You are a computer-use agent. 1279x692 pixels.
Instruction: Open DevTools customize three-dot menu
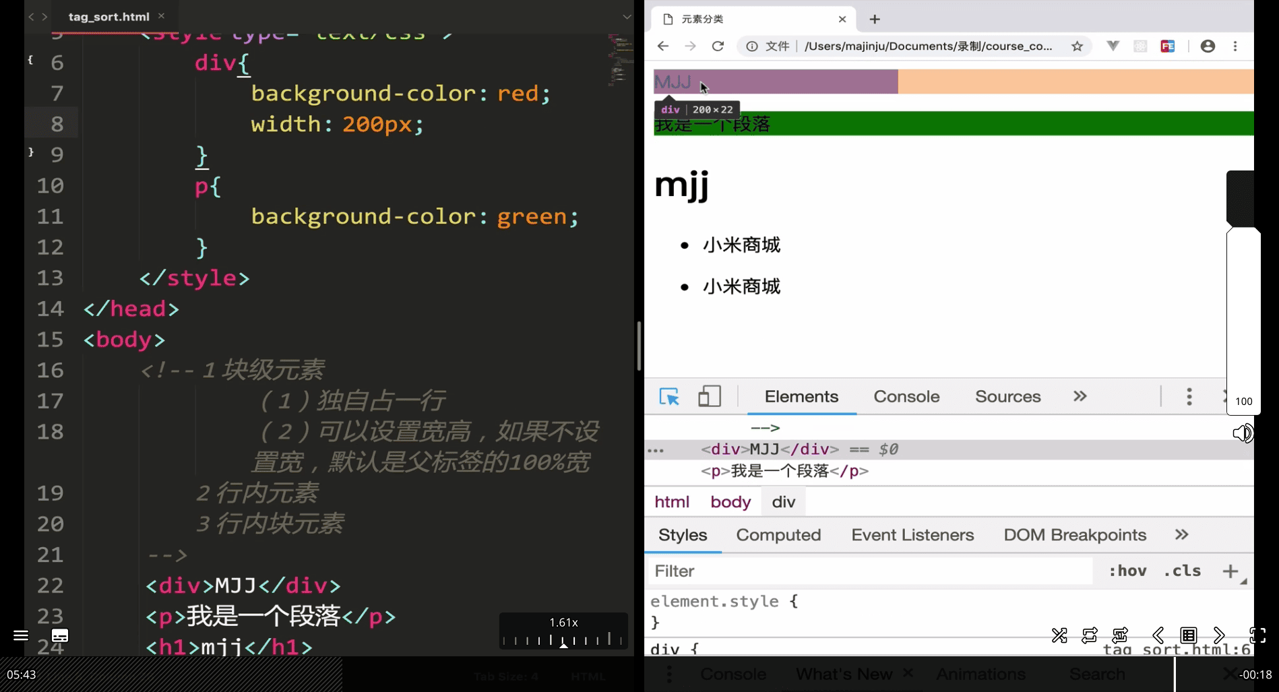coord(1189,396)
